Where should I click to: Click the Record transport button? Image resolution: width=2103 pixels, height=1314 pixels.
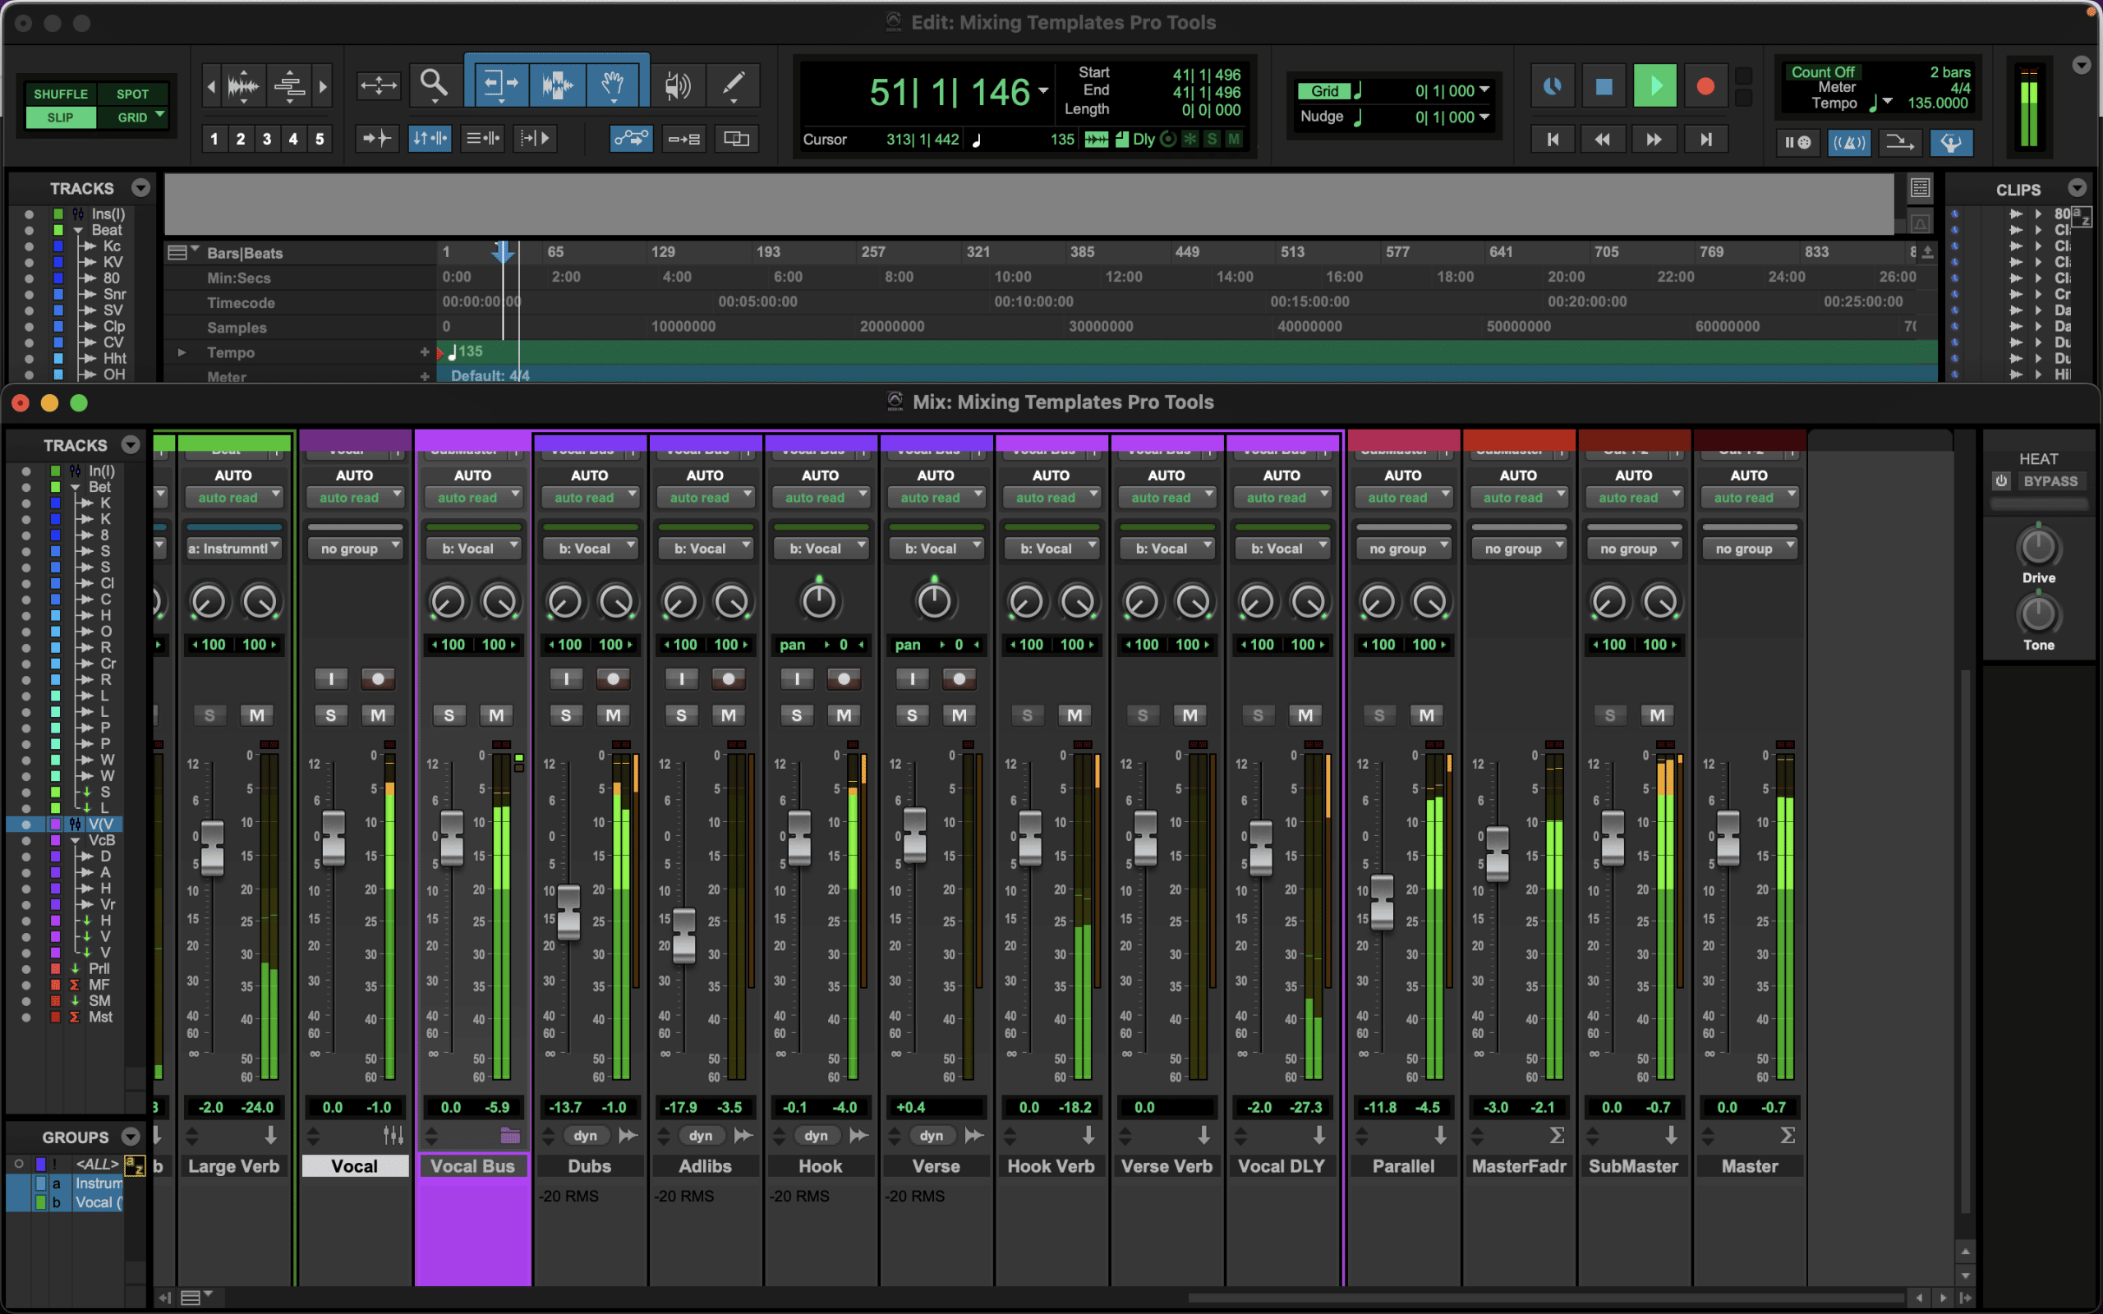point(1705,87)
